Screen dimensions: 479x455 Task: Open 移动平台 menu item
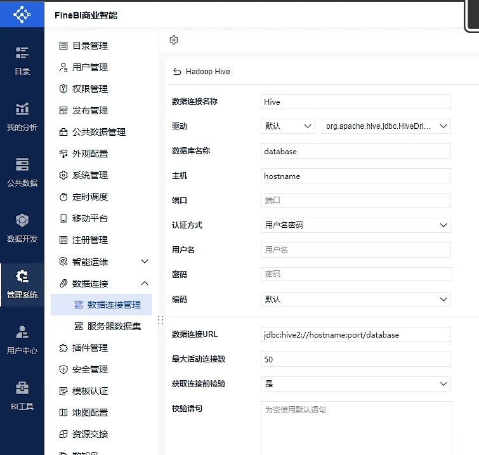coord(102,218)
